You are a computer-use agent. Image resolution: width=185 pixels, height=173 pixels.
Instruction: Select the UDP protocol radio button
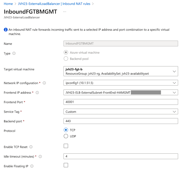[66, 136]
